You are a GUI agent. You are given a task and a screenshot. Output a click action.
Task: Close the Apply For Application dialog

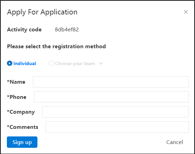186,12
